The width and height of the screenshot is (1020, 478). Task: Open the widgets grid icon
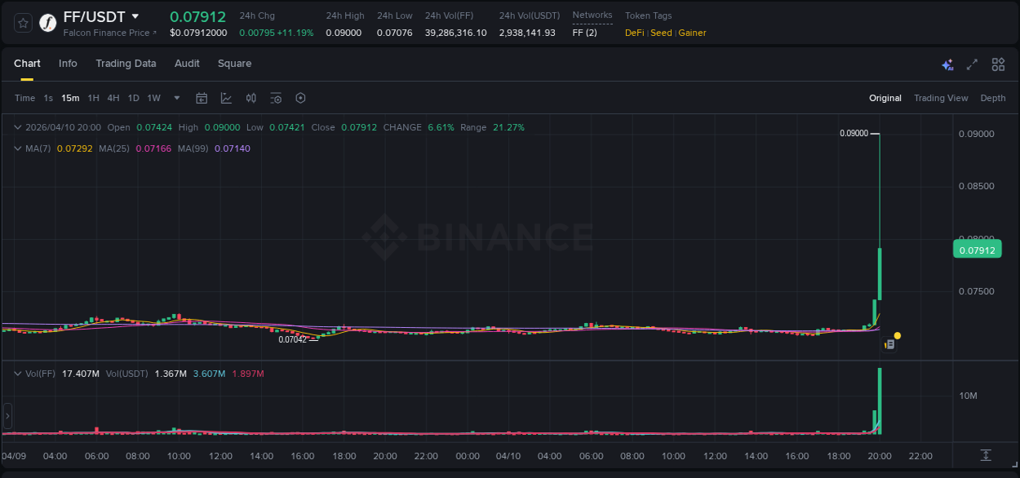[997, 64]
